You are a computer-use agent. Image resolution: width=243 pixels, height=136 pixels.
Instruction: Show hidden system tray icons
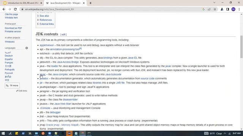[x=225, y=133]
